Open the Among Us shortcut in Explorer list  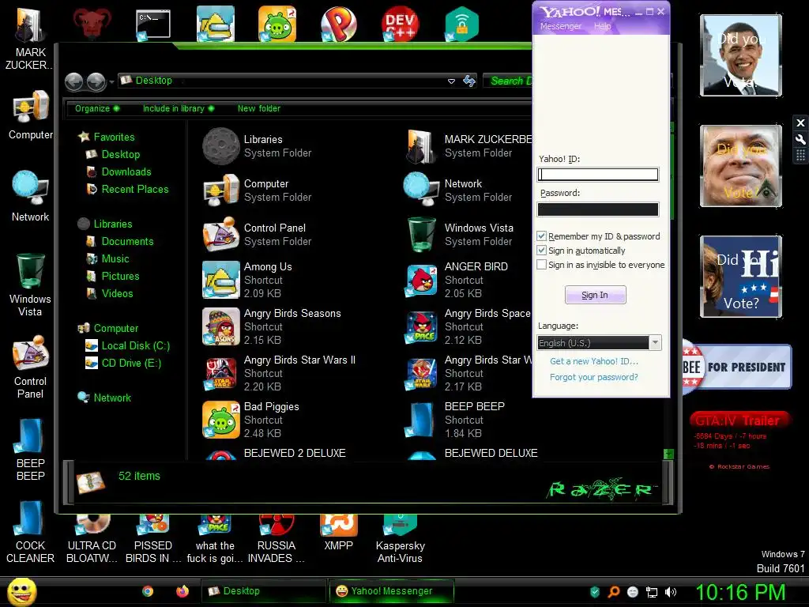pyautogui.click(x=250, y=280)
